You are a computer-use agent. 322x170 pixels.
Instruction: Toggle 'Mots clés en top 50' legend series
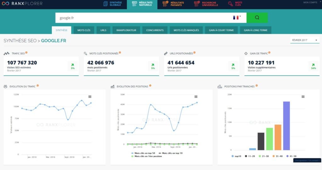pos(143,153)
